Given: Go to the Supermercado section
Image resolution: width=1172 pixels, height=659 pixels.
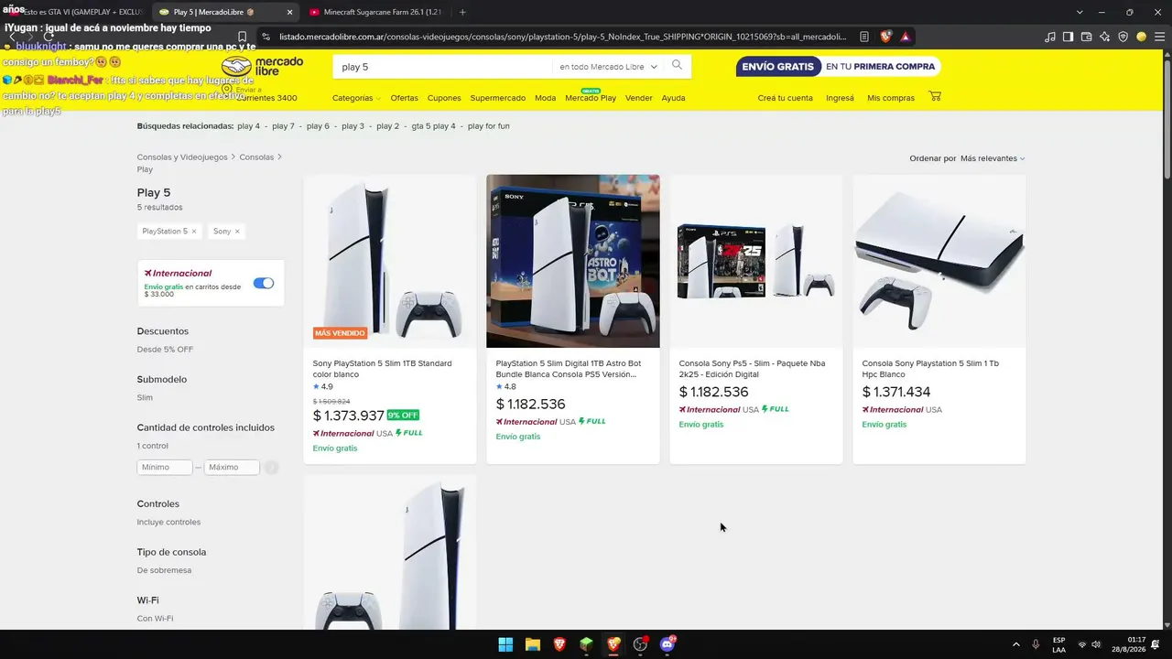Looking at the screenshot, I should [x=498, y=98].
